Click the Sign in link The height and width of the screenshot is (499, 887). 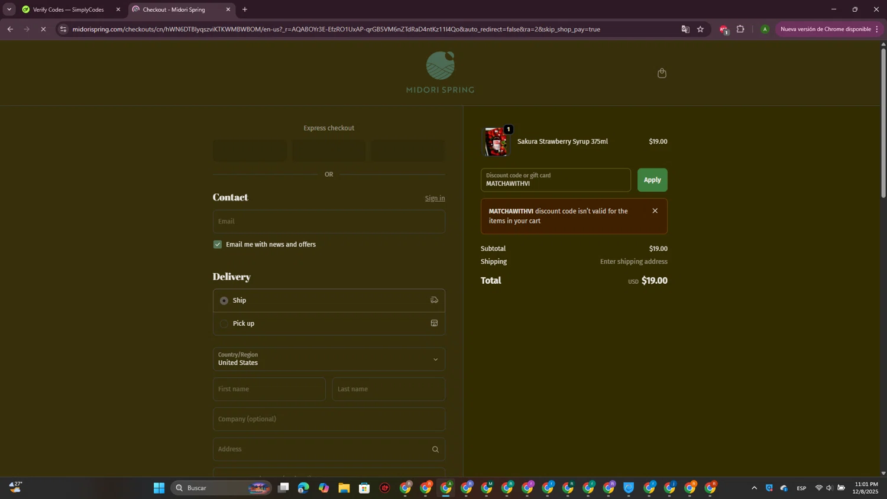[435, 198]
